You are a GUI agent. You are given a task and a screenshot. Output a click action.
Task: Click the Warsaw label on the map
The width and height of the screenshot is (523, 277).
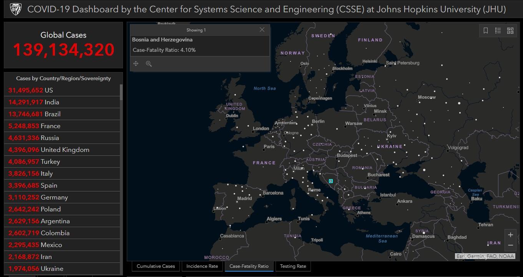(354, 124)
